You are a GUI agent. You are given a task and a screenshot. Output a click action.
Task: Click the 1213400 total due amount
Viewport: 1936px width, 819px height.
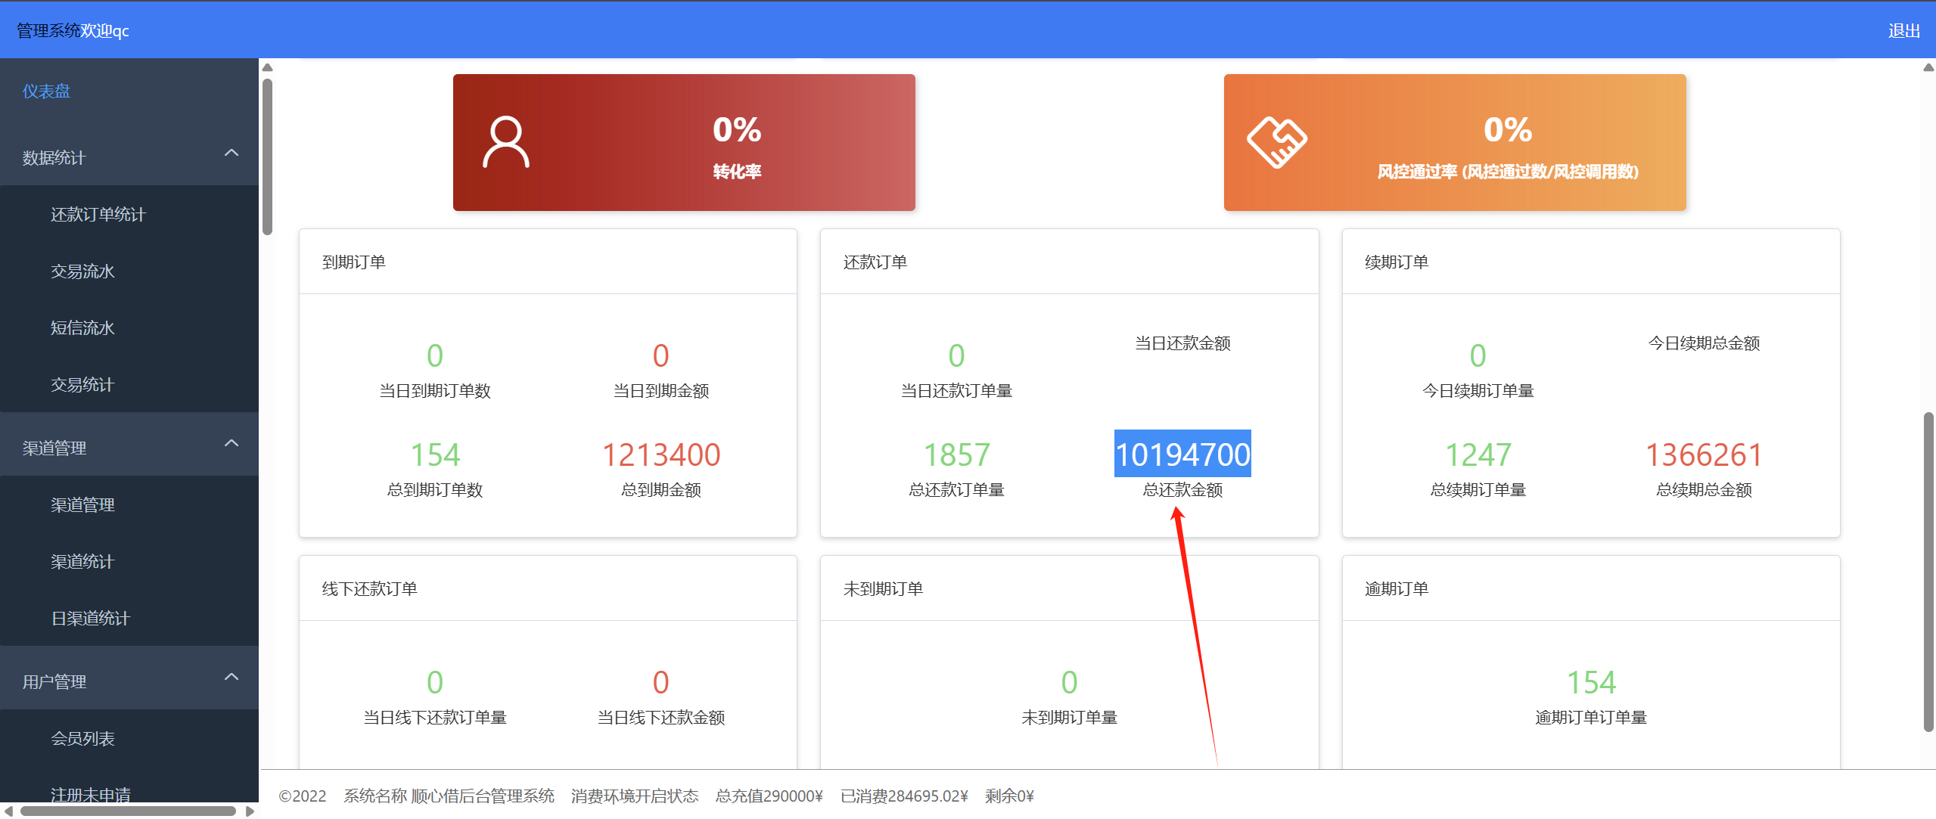660,454
